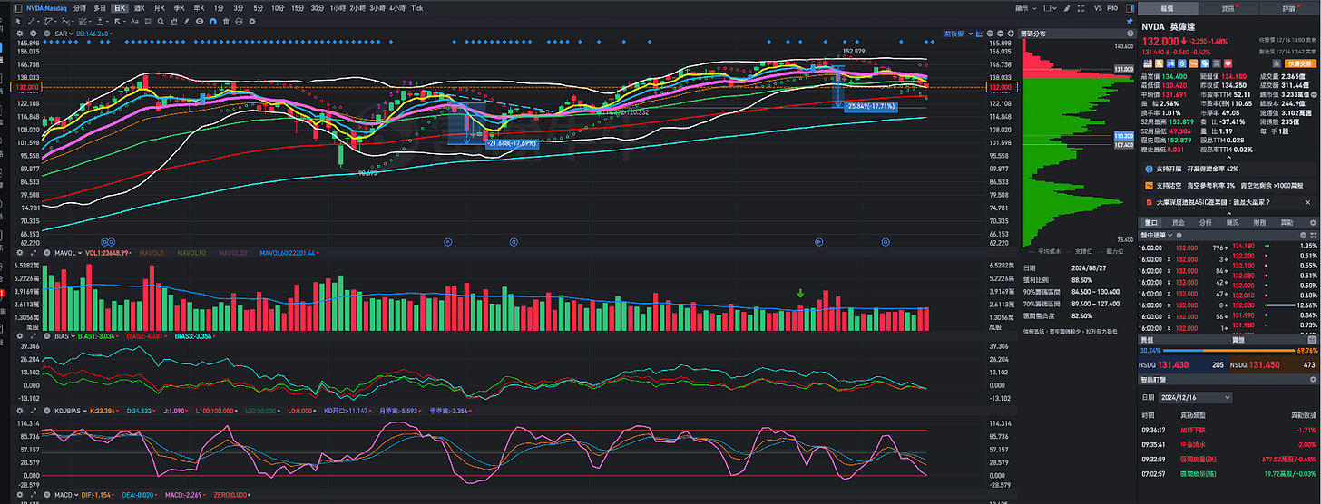The height and width of the screenshot is (504, 1321).
Task: Open the 顯示 display dropdown
Action: click(x=1026, y=8)
